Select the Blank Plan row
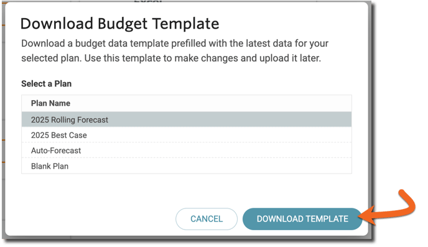This screenshot has height=247, width=428. coord(187,165)
